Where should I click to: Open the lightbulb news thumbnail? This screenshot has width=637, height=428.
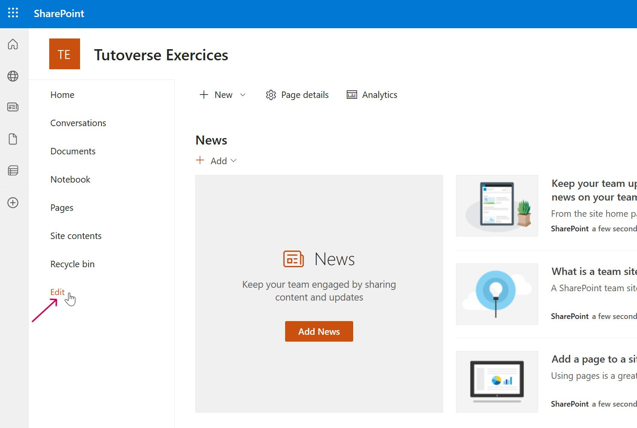click(x=497, y=294)
